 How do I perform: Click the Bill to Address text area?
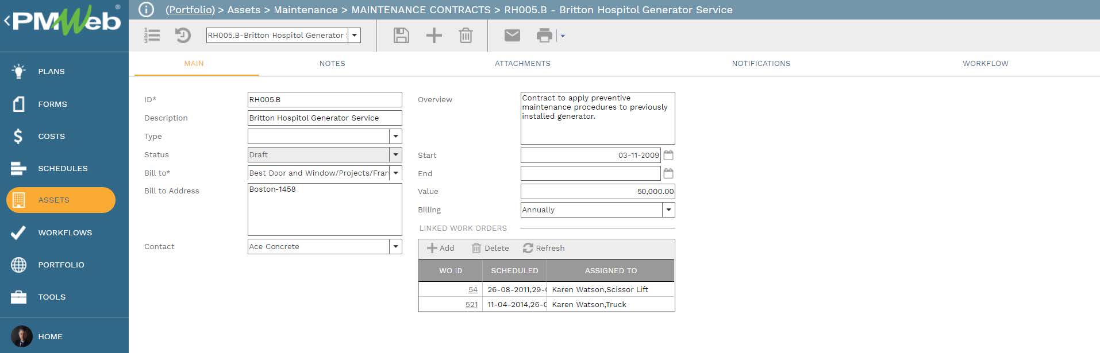click(325, 210)
